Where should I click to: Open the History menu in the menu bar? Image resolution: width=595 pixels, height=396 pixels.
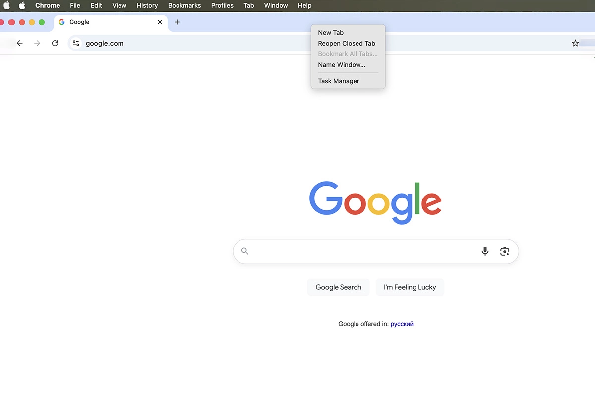(x=147, y=5)
